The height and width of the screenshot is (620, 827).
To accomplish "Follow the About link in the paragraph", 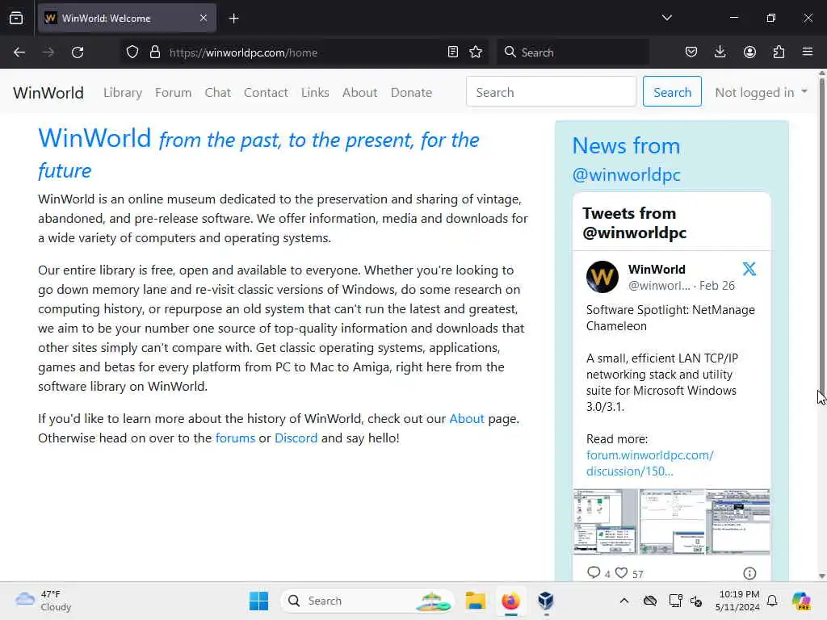I will coord(466,419).
